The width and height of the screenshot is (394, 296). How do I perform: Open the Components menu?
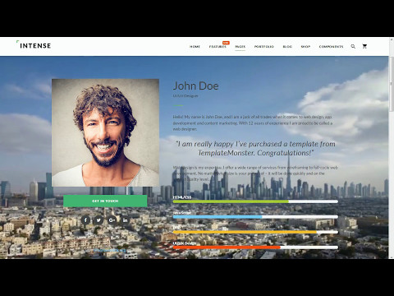pos(331,47)
